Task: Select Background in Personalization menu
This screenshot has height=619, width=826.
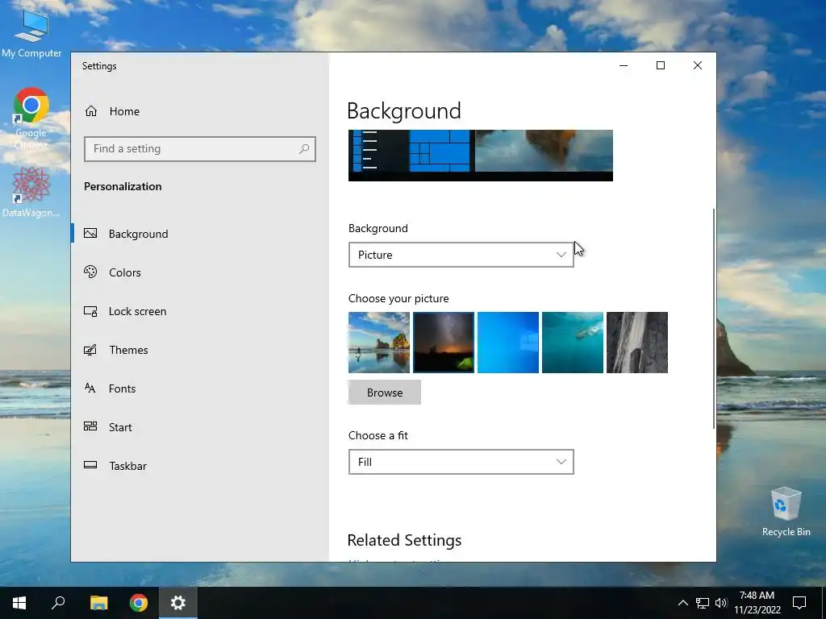Action: point(200,234)
